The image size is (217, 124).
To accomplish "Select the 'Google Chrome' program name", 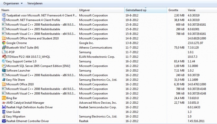I will pos(16,43).
